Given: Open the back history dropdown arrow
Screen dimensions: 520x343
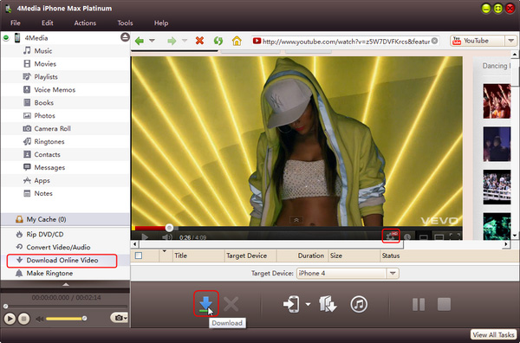Looking at the screenshot, I should click(x=152, y=41).
